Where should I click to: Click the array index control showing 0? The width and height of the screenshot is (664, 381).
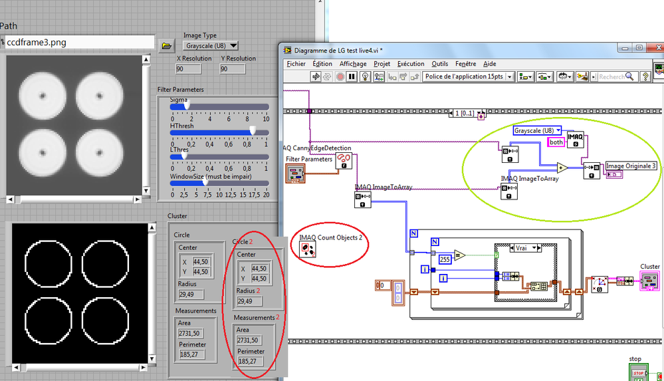point(383,285)
